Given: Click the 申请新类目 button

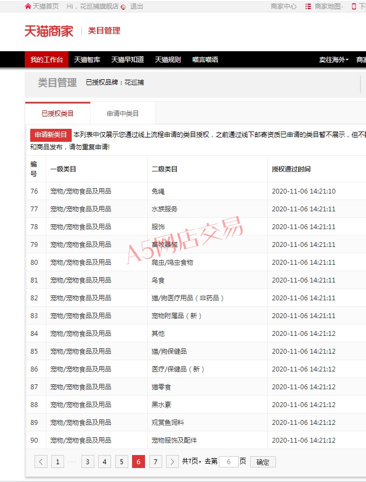Looking at the screenshot, I should (x=51, y=135).
